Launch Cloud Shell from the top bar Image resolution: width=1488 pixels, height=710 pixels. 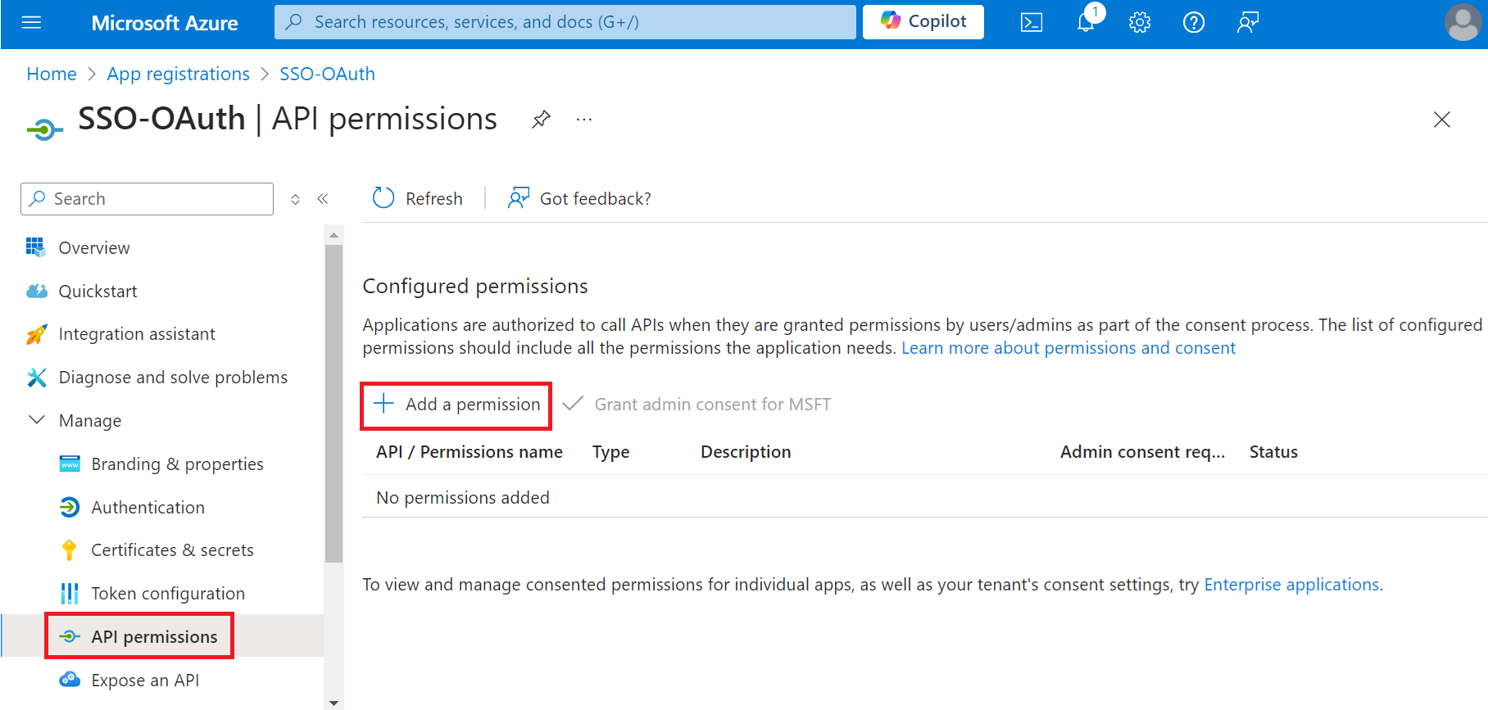(x=1031, y=23)
